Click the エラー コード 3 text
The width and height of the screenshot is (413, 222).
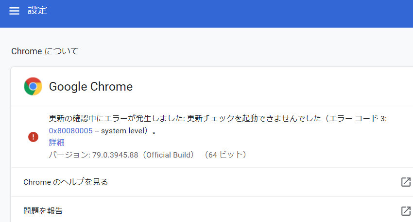point(357,119)
